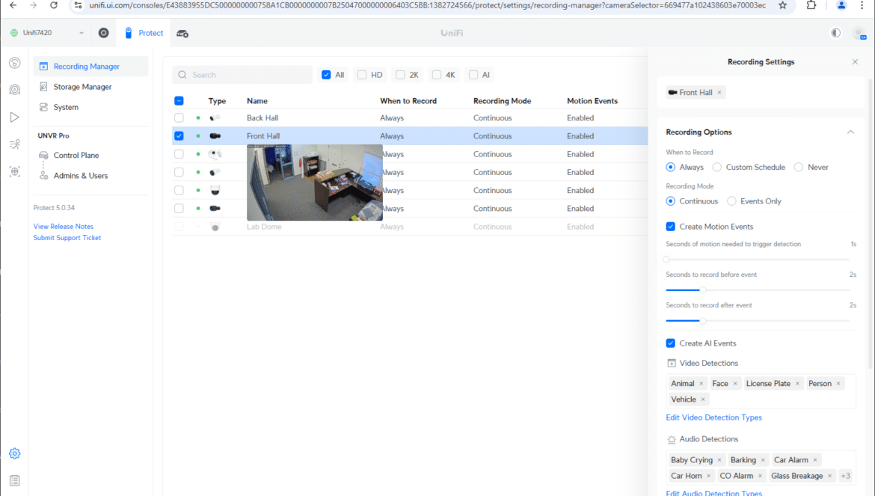
Task: Open the Unifi7420 console dropdown
Action: 47,33
